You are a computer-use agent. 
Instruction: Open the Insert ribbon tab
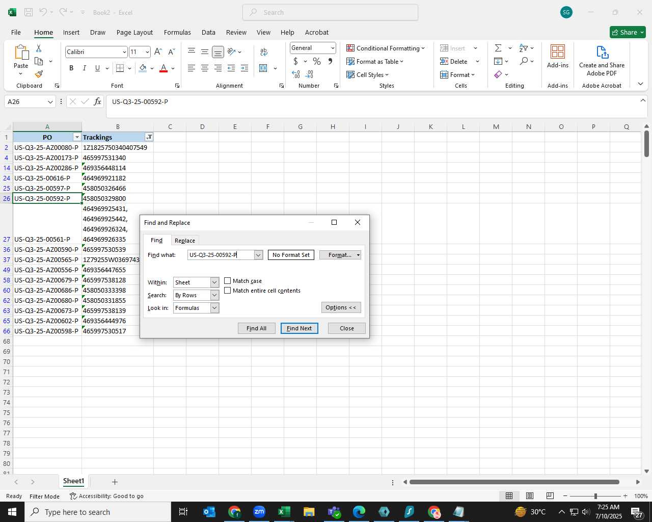click(x=71, y=32)
